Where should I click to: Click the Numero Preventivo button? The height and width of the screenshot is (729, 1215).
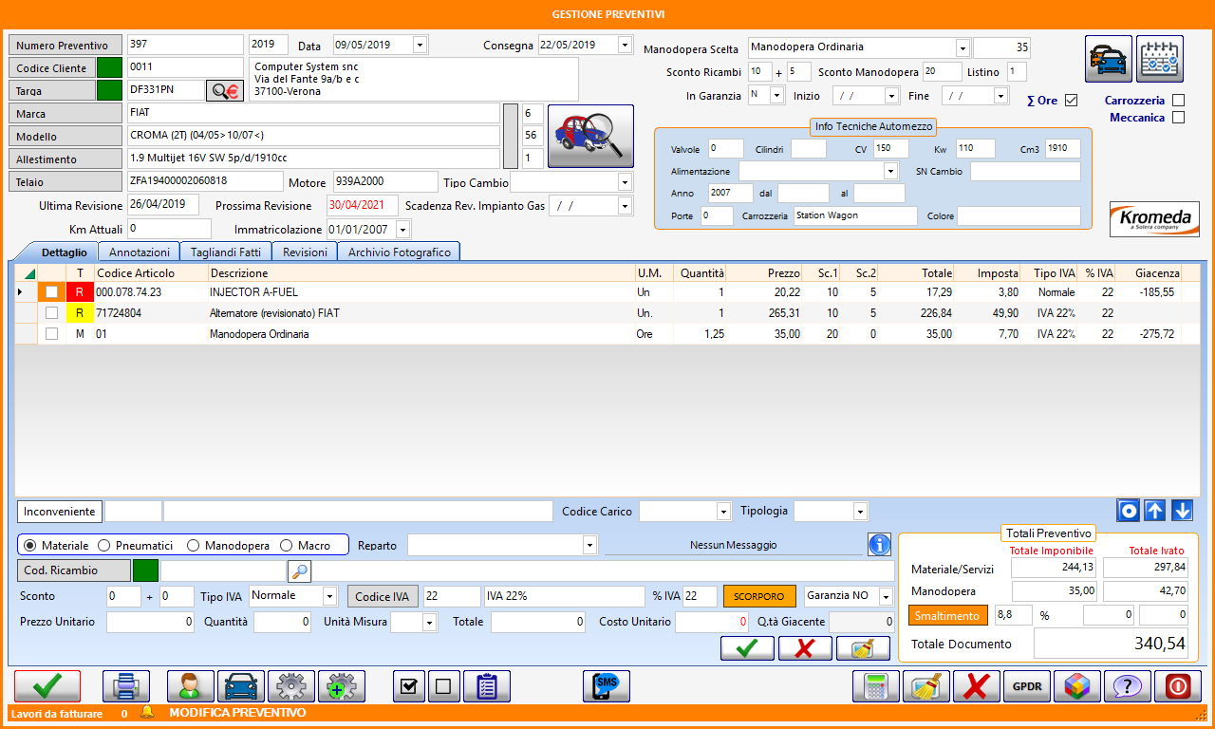coord(65,46)
